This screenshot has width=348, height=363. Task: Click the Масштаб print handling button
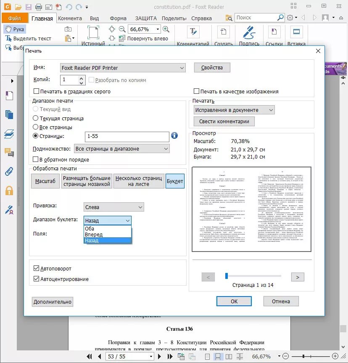click(x=45, y=181)
